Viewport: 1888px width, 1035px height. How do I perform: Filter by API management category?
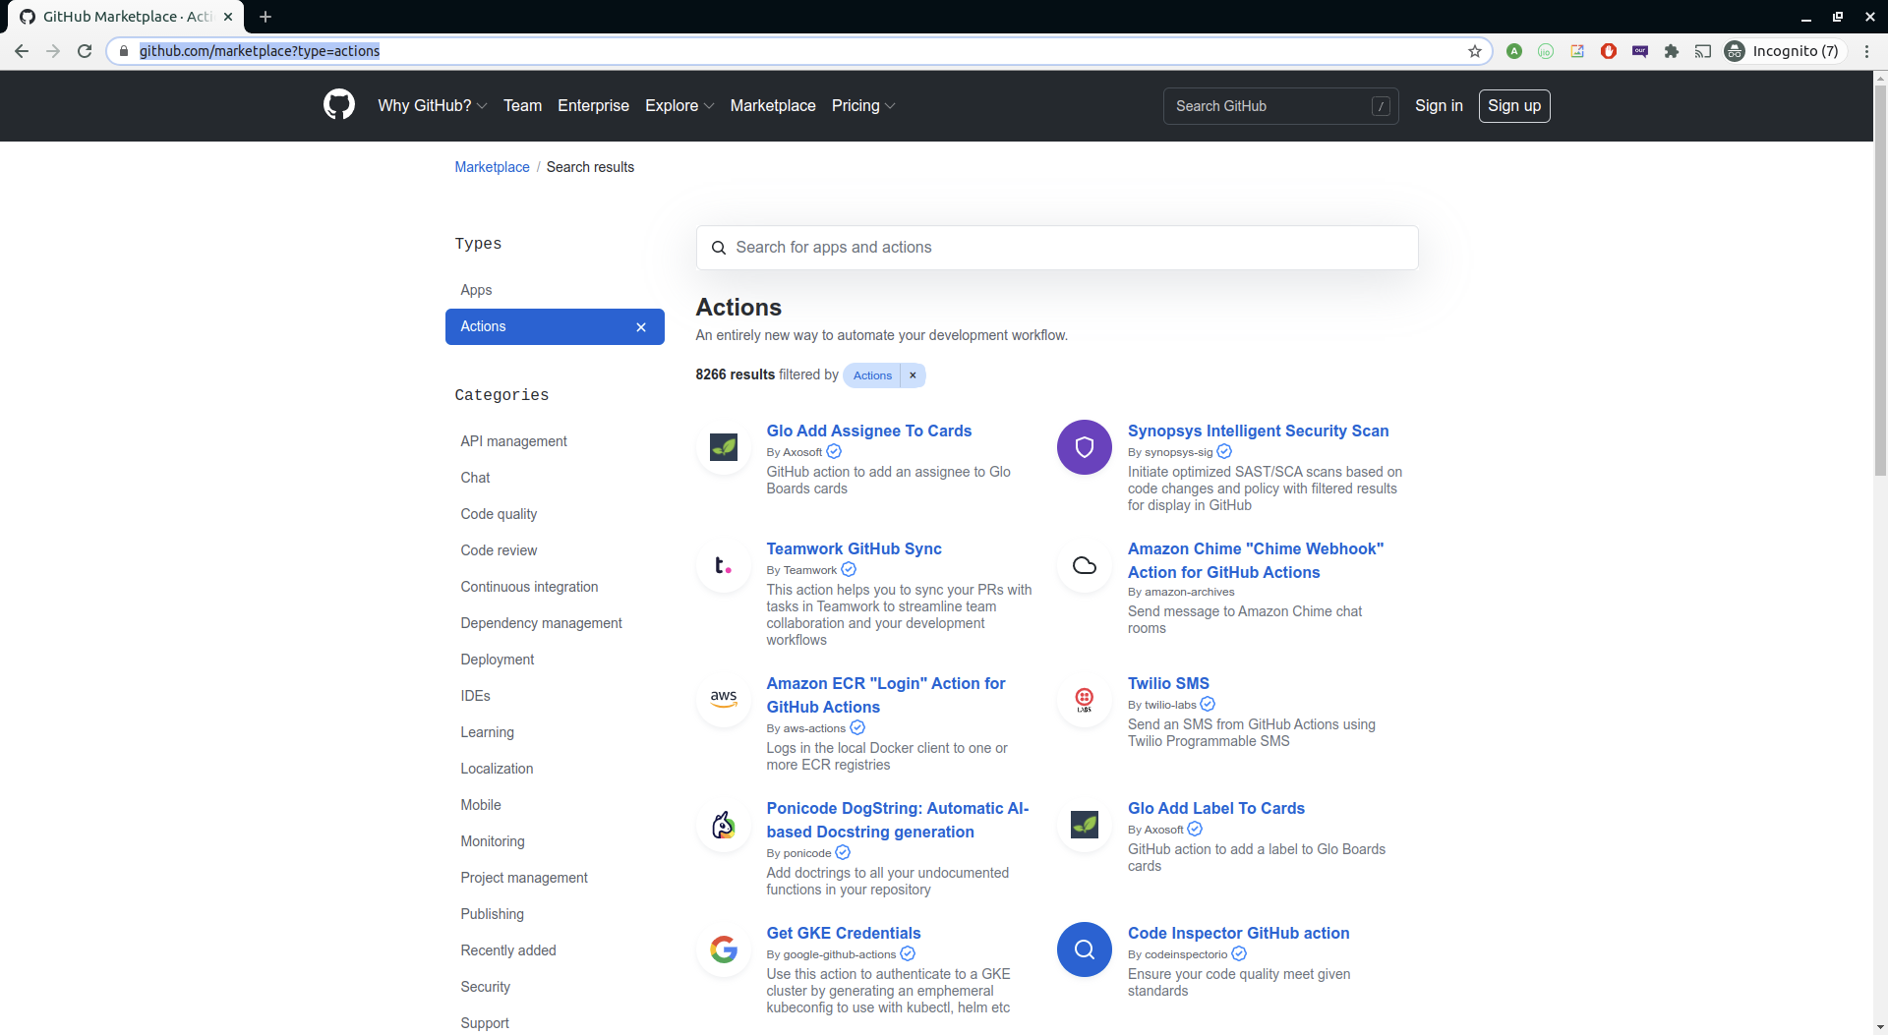click(513, 441)
